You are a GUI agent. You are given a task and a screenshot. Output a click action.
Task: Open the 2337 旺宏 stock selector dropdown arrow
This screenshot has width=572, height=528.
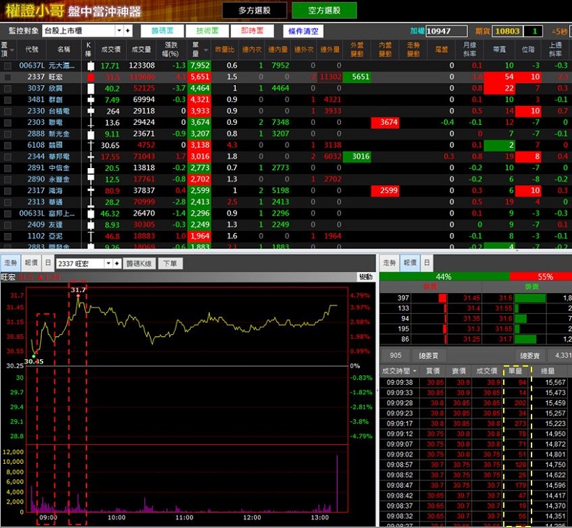(108, 263)
